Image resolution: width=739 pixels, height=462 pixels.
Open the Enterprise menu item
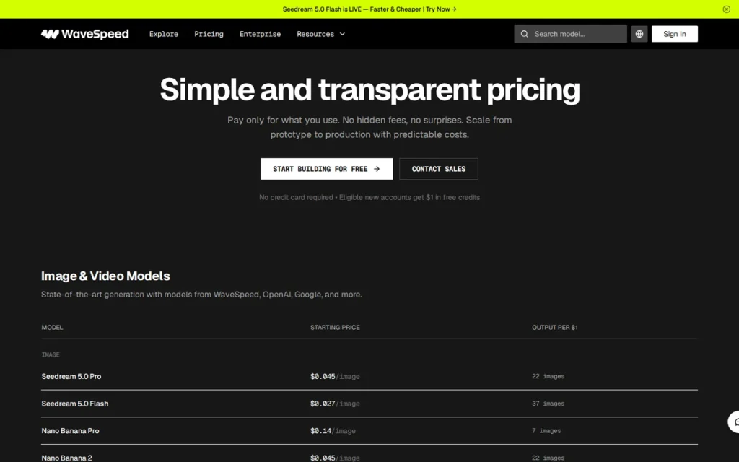coord(260,34)
